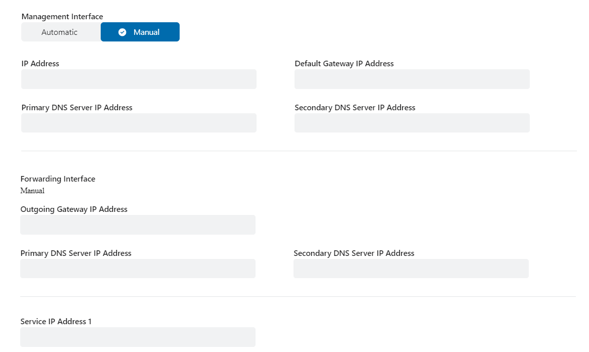Screen dimensions: 589x352
Task: Click the Forwarding Interface heading
Action: (x=58, y=179)
